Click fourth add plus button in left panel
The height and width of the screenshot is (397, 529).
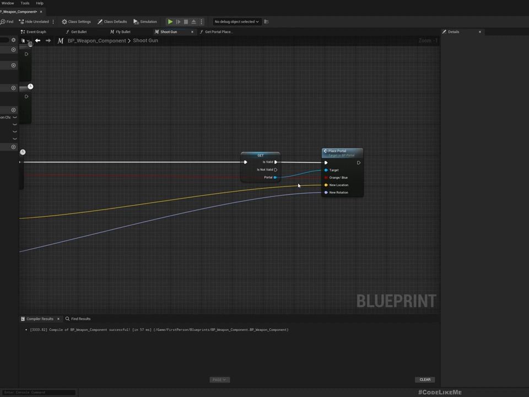[13, 110]
